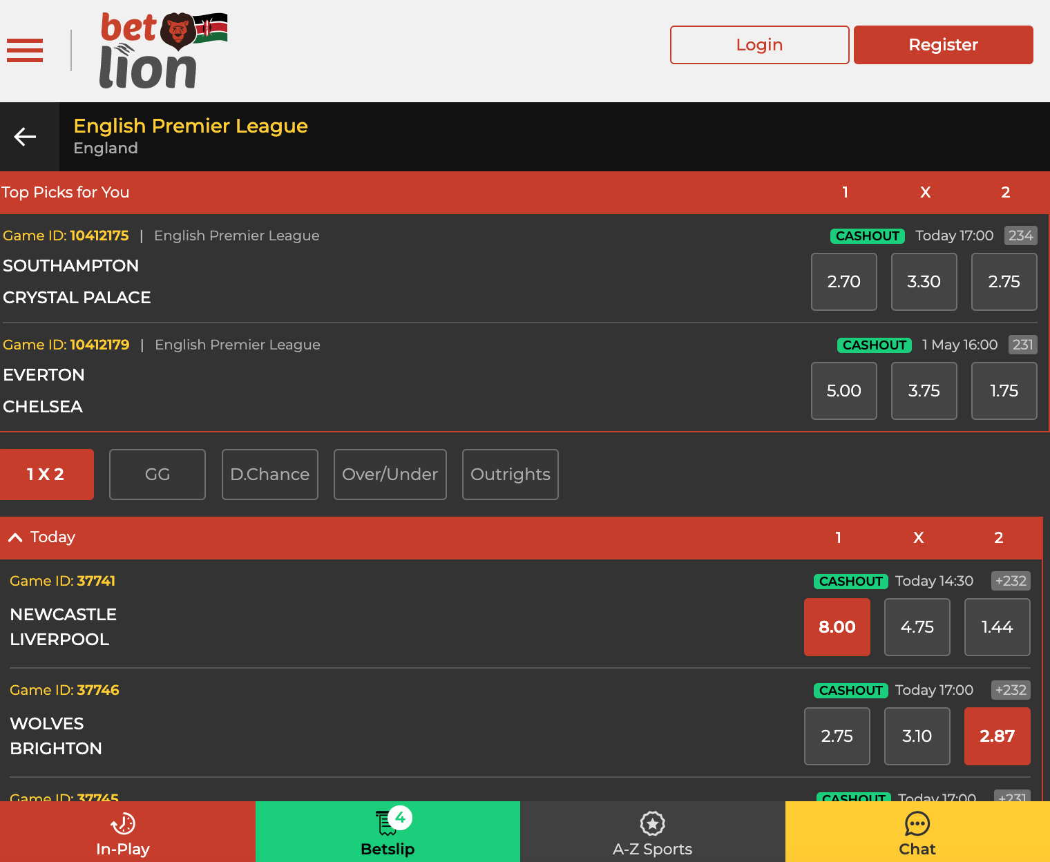
Task: Click LIVERPOOL team name
Action: click(x=59, y=640)
